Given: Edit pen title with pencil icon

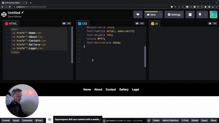Looking at the screenshot, I should click(23, 13).
